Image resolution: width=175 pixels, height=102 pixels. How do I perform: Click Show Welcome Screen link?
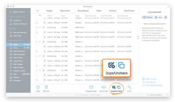point(153,85)
